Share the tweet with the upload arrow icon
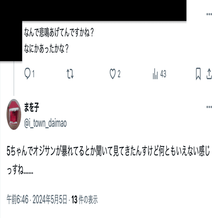This screenshot has width=218, height=218. pos(209,74)
